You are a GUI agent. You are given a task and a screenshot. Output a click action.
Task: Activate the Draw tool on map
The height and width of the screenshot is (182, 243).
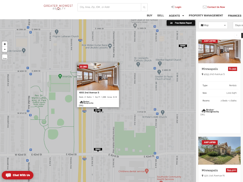(x=5, y=57)
